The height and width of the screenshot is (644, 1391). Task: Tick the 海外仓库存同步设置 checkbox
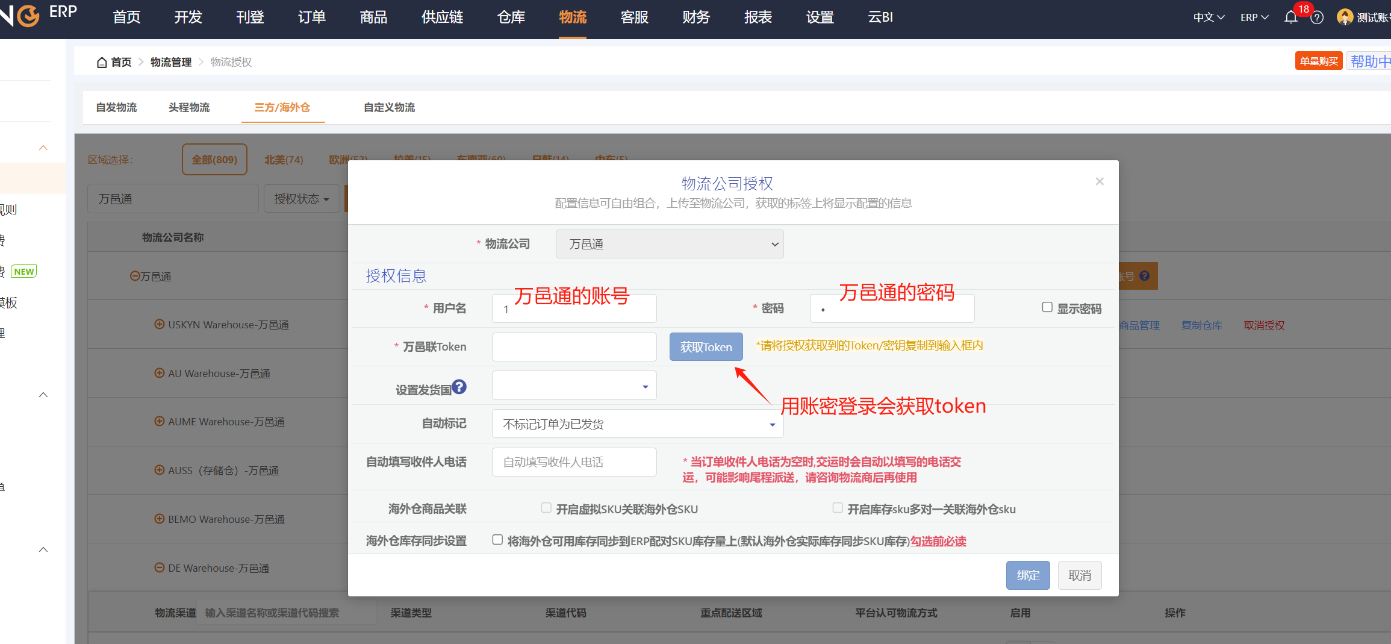[x=497, y=539]
